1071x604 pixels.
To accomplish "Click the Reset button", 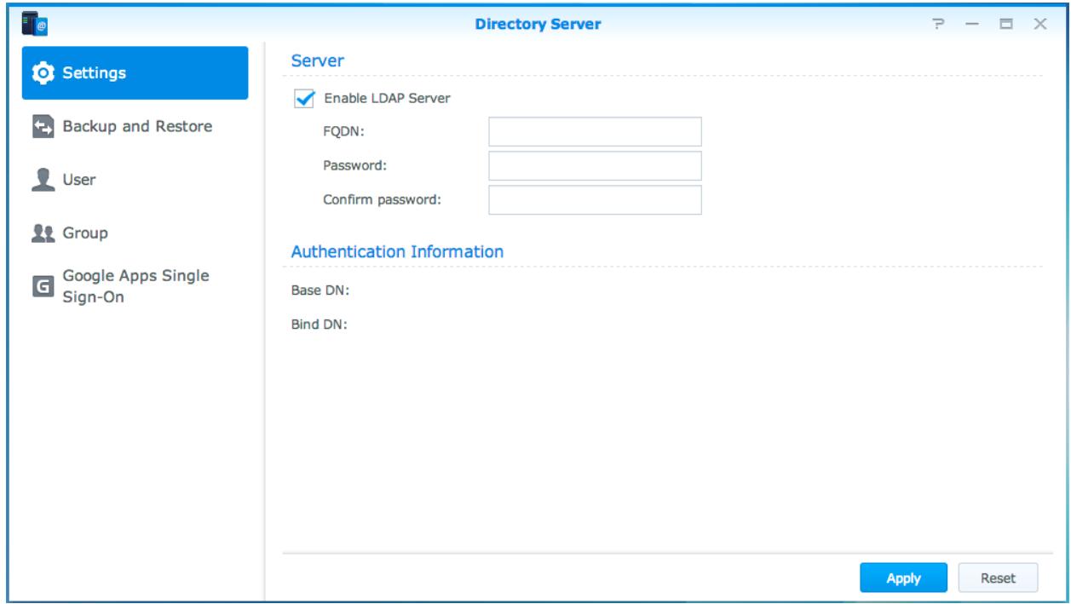I will click(x=998, y=578).
